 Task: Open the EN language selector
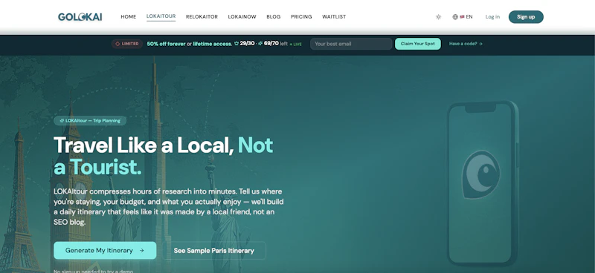[462, 16]
